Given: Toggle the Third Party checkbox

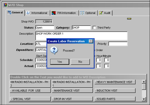Looking at the screenshot, I should 94,28.
